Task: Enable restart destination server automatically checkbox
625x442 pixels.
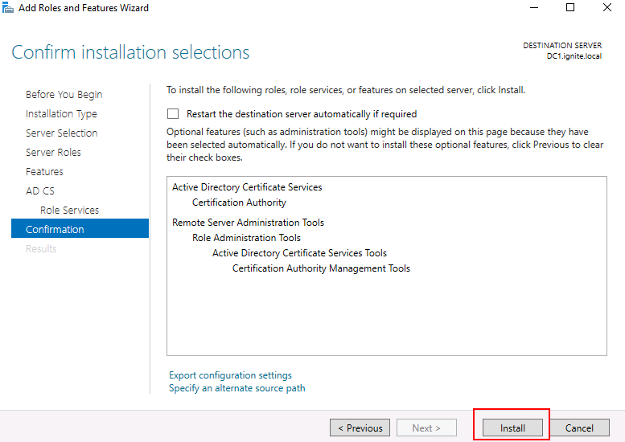Action: [173, 114]
